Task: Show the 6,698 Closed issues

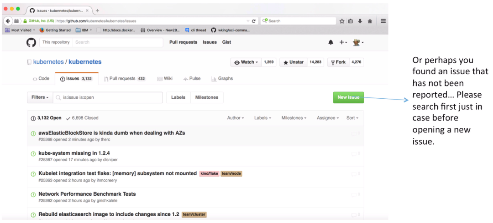Action: click(x=82, y=118)
